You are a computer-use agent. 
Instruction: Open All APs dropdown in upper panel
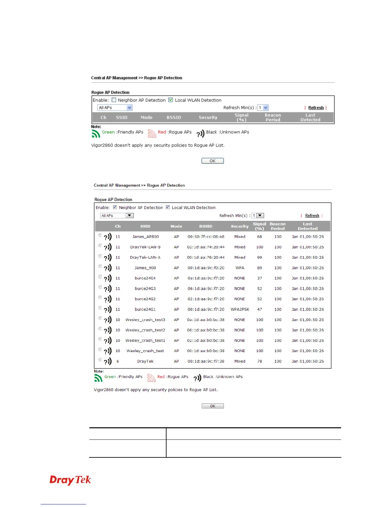click(115, 108)
